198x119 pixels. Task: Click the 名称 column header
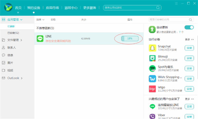click(53, 20)
